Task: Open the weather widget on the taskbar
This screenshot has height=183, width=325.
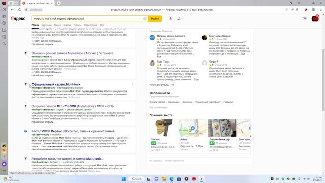Action: [11, 179]
